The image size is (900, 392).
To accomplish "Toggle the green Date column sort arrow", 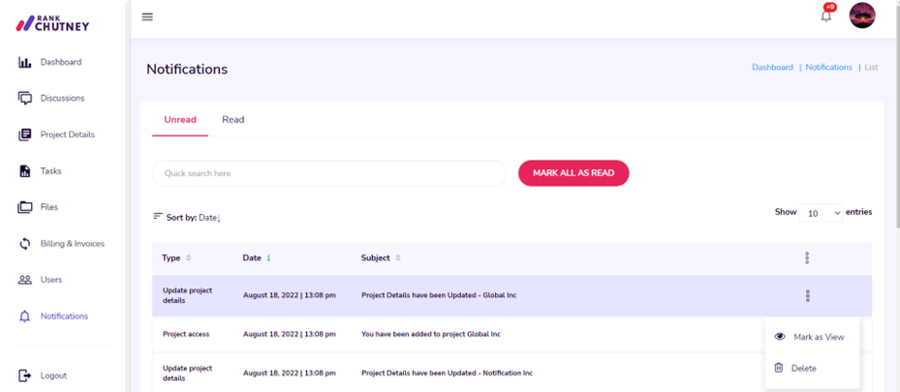I will pos(268,258).
